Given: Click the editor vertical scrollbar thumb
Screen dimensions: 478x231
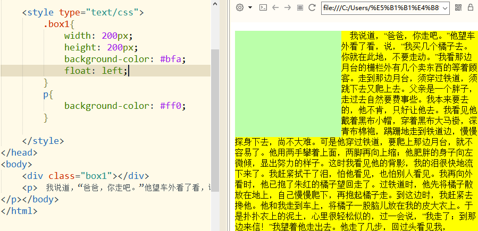Looking at the screenshot, I should [x=215, y=120].
